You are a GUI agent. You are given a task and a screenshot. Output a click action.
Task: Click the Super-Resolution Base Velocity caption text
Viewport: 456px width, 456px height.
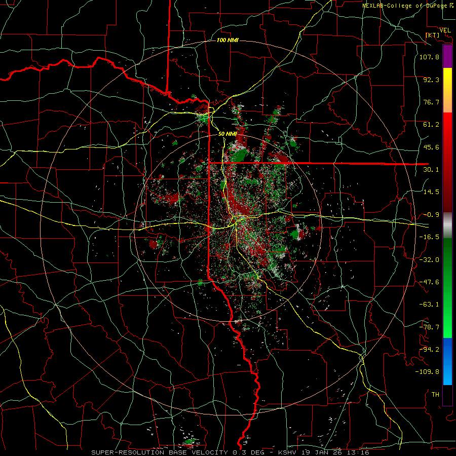tap(230, 452)
